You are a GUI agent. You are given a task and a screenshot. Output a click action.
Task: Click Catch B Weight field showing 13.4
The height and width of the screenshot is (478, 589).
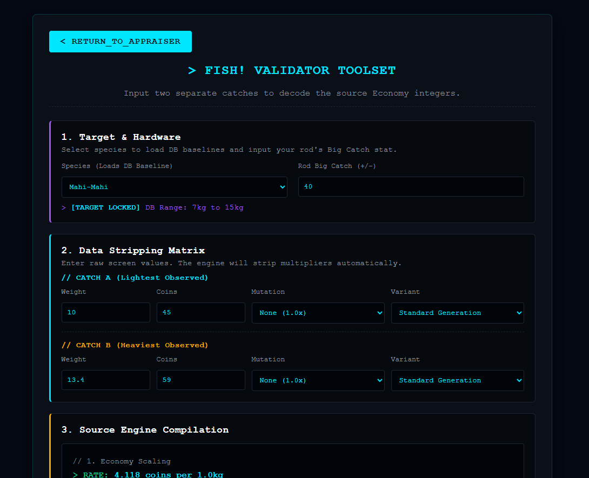105,380
